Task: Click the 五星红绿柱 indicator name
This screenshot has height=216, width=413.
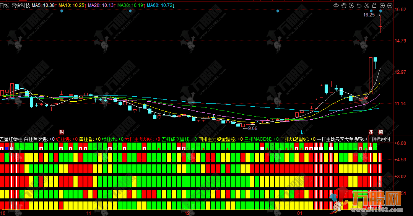Action: pos(11,139)
